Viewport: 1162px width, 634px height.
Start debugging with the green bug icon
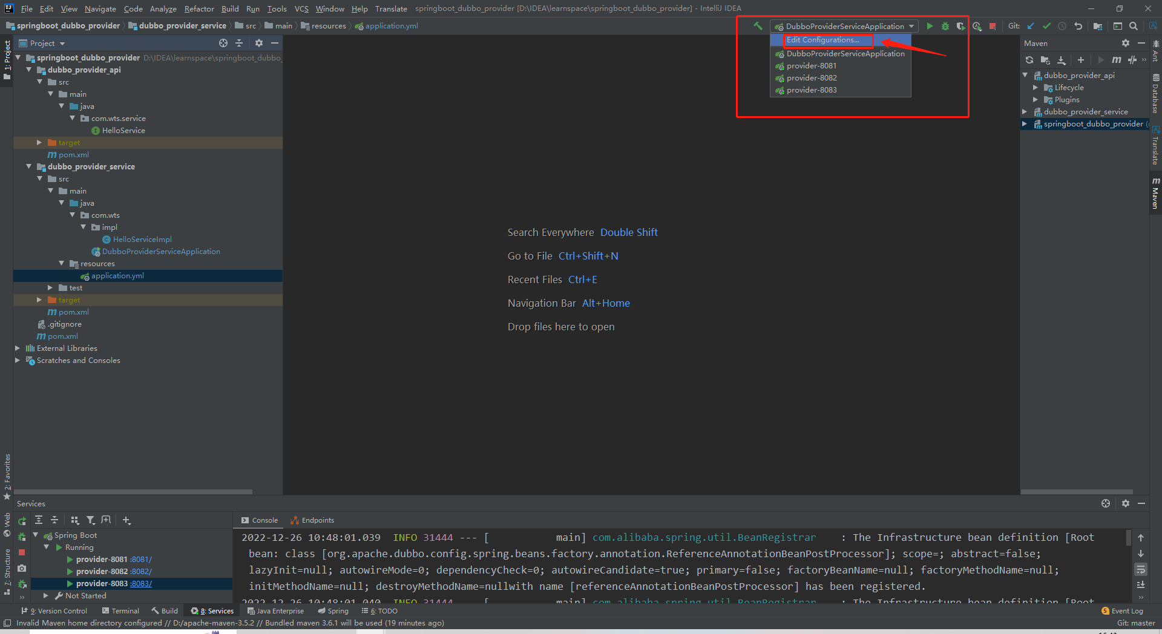(945, 26)
